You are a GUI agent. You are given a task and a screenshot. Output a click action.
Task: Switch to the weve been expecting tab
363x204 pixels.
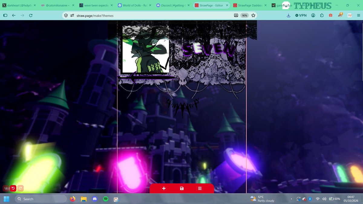pyautogui.click(x=96, y=5)
